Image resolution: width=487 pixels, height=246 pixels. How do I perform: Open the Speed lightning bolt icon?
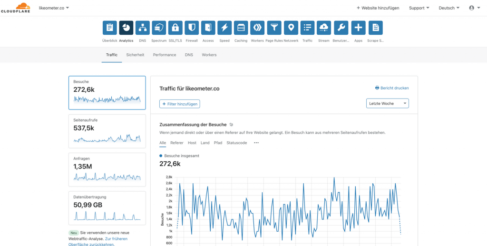click(224, 28)
